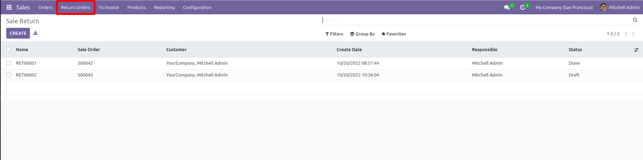The height and width of the screenshot is (160, 643).
Task: Open the To Invoice menu
Action: 109,7
